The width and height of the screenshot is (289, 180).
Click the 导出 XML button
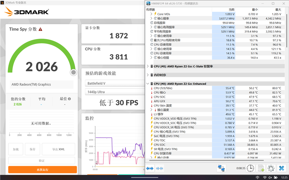pyautogui.click(x=59, y=149)
